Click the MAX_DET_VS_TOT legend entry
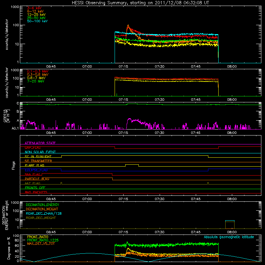Viewport: 265px width, 265px height. tap(41, 243)
